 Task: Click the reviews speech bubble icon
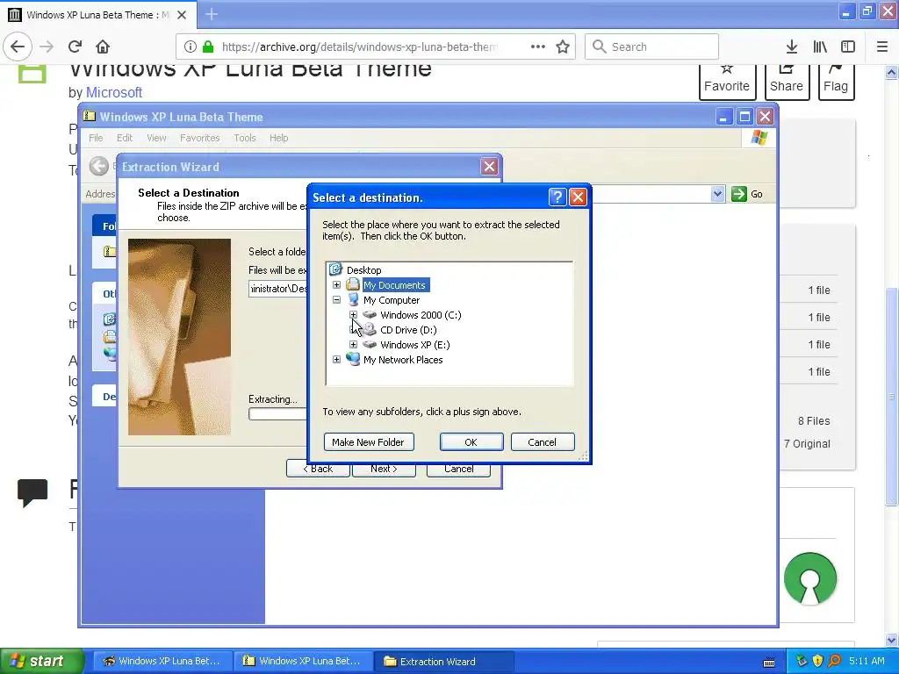coord(32,493)
